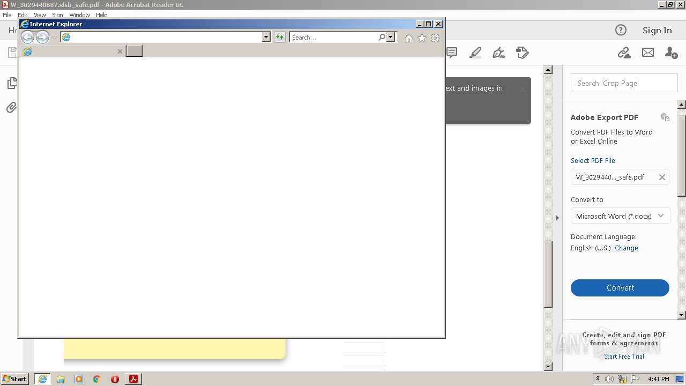Click the Select PDF File link
The width and height of the screenshot is (686, 386).
[x=593, y=160]
